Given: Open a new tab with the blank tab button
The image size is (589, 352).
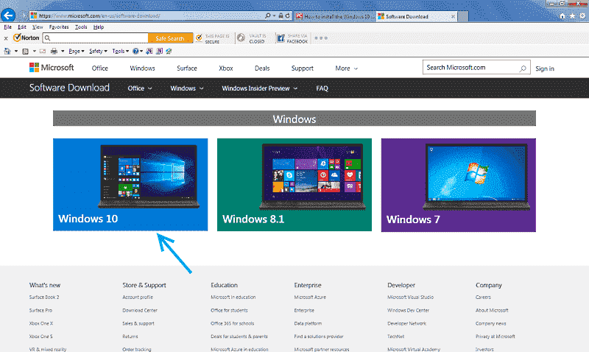Looking at the screenshot, I should click(463, 16).
